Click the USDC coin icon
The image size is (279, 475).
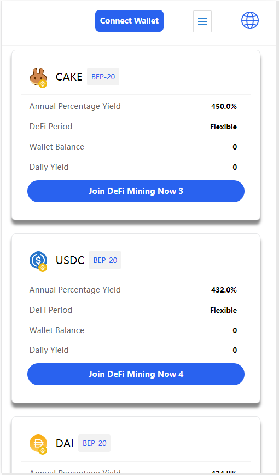[x=38, y=261]
